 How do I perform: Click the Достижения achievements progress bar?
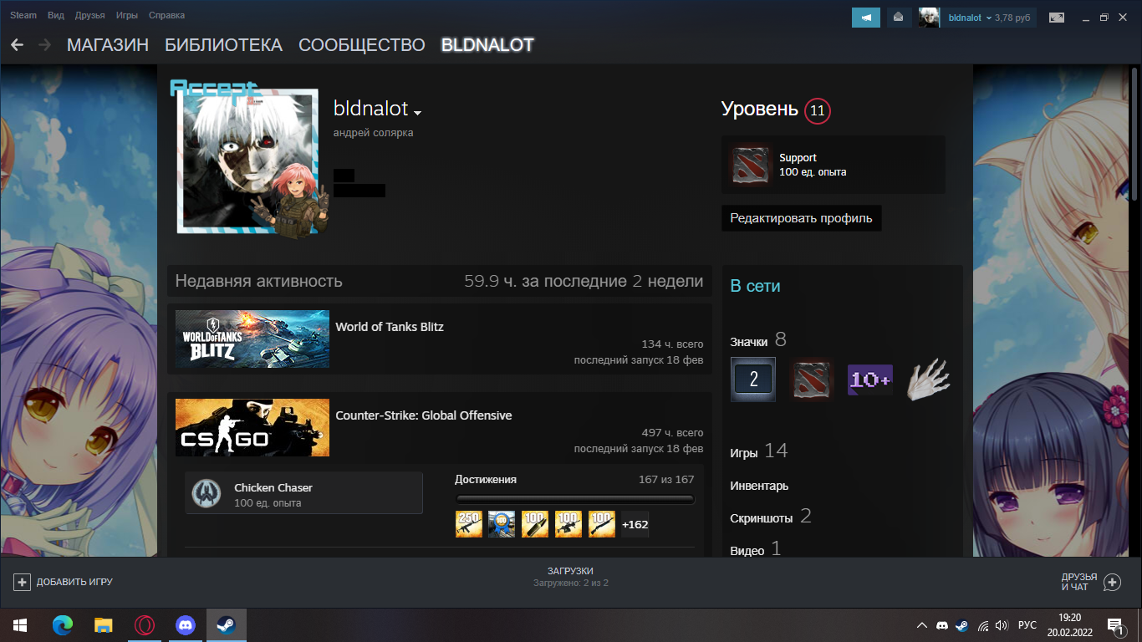click(574, 500)
